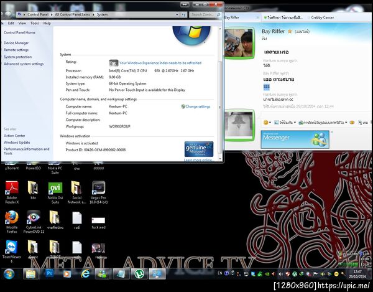Open the Tools menu
The width and height of the screenshot is (373, 292).
tap(34, 23)
